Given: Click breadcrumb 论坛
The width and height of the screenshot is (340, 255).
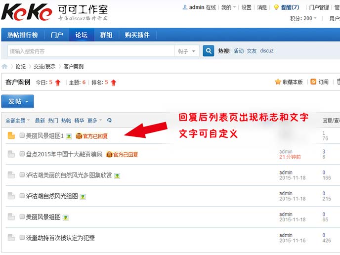Looking at the screenshot, I should click(21, 66).
